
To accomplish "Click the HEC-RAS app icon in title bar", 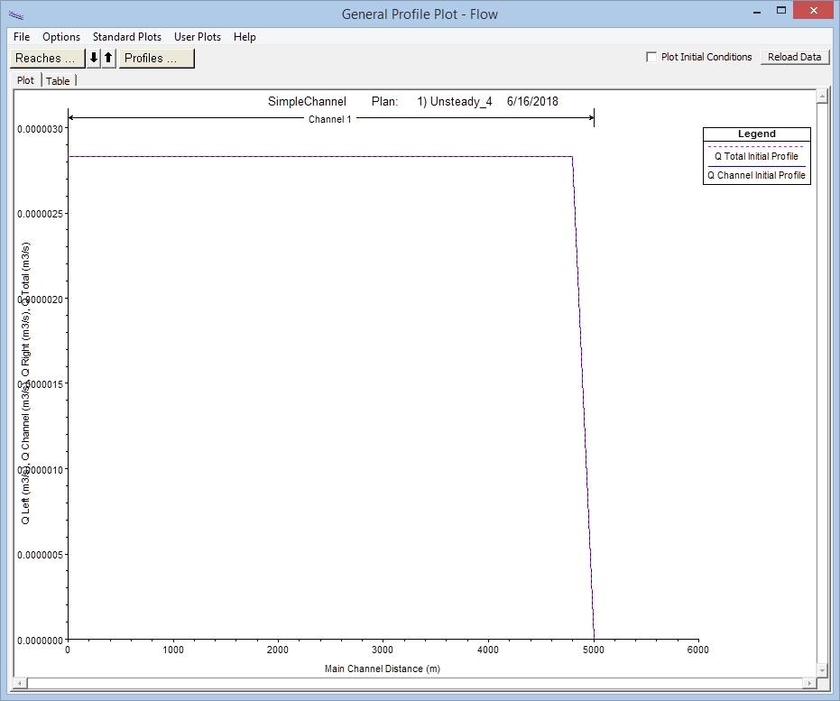I will (16, 14).
